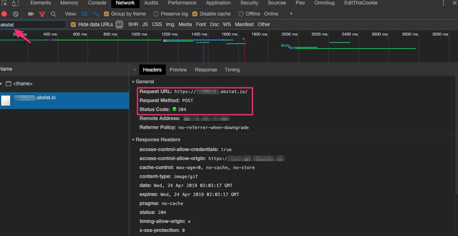Click the cache-control header value
458x236 pixels.
click(216, 167)
